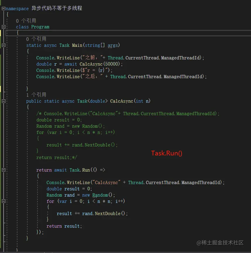Screen dimensions: 251x253
Task: Click the class name 'Program'
Action: 40,27
